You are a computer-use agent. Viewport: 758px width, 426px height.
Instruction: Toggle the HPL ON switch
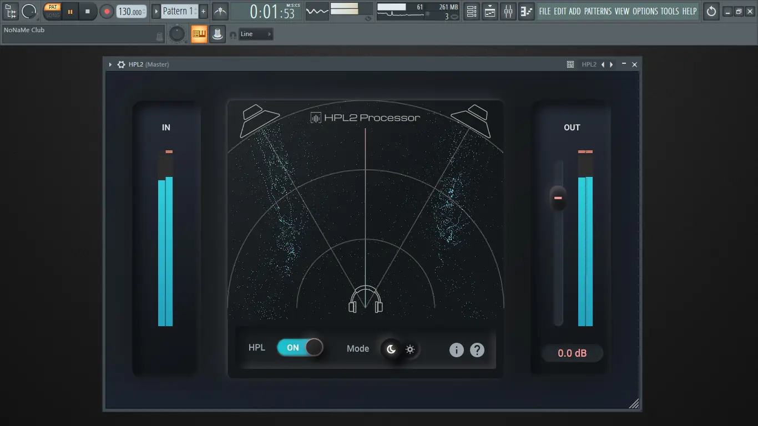point(300,348)
